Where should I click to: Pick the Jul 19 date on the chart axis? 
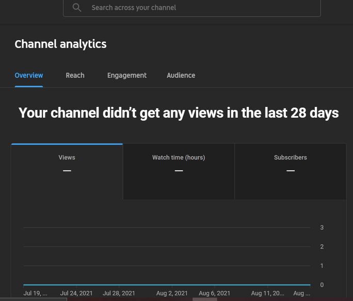pyautogui.click(x=35, y=293)
